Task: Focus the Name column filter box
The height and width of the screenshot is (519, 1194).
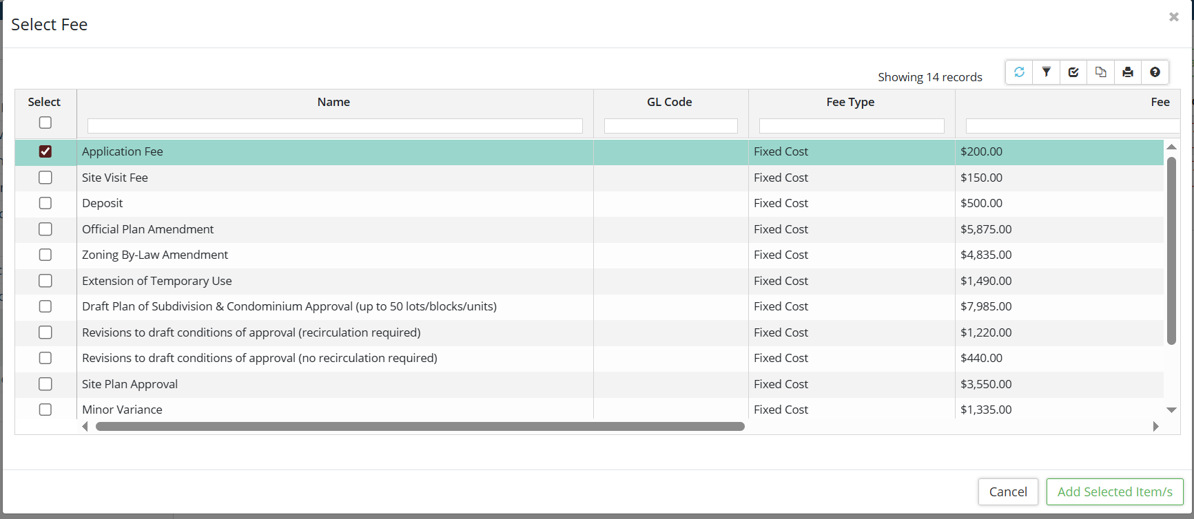Action: tap(335, 126)
